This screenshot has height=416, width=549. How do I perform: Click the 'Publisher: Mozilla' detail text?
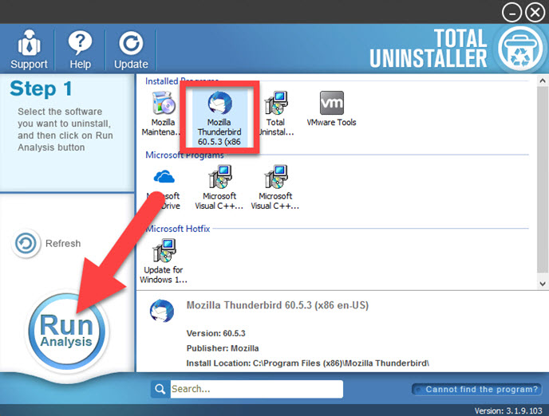[223, 348]
